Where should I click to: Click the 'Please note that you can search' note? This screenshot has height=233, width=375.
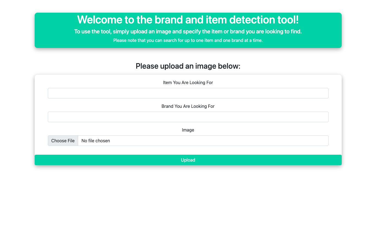coord(188,40)
